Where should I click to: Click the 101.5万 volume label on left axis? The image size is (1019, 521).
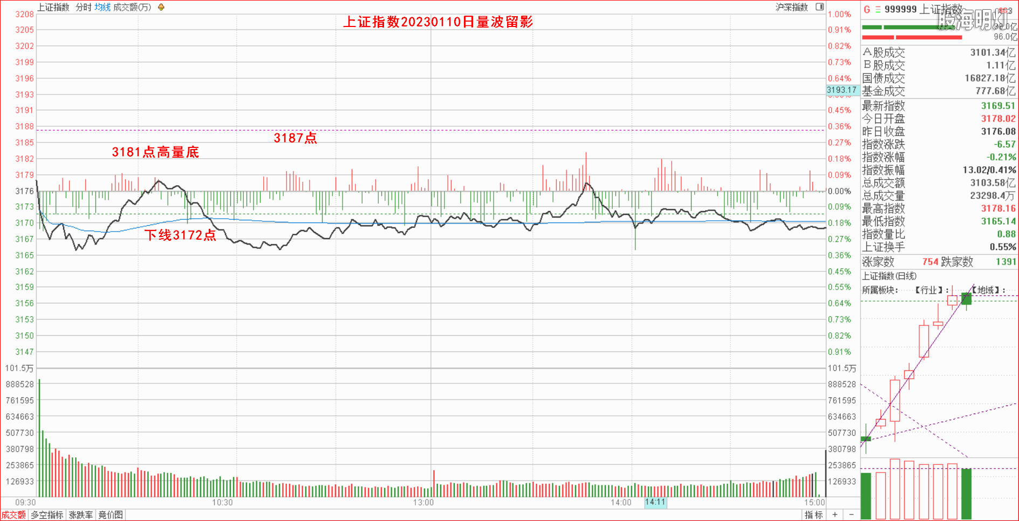point(19,368)
